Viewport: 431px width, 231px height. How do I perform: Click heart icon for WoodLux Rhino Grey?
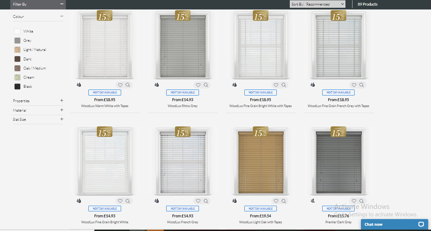pyautogui.click(x=198, y=85)
